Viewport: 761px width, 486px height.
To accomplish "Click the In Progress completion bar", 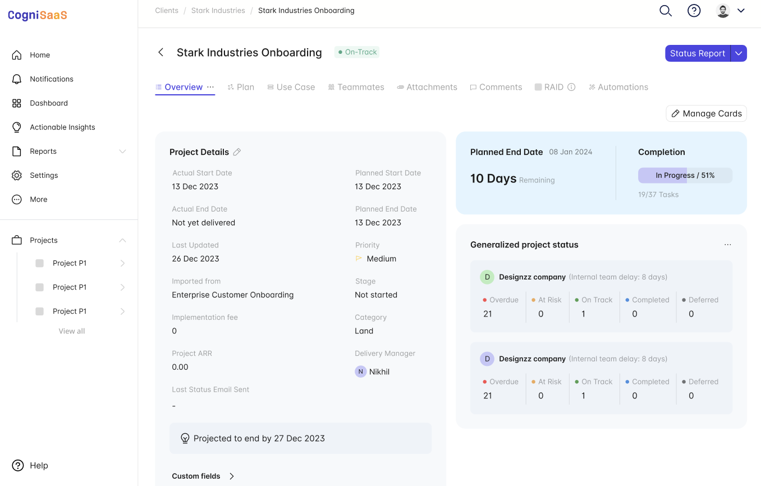I will 685,176.
